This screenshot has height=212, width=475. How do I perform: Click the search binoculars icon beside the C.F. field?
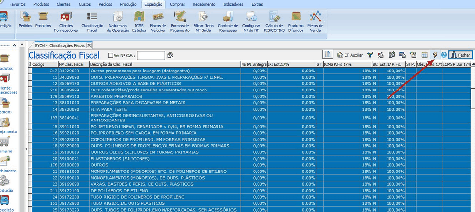tap(170, 55)
